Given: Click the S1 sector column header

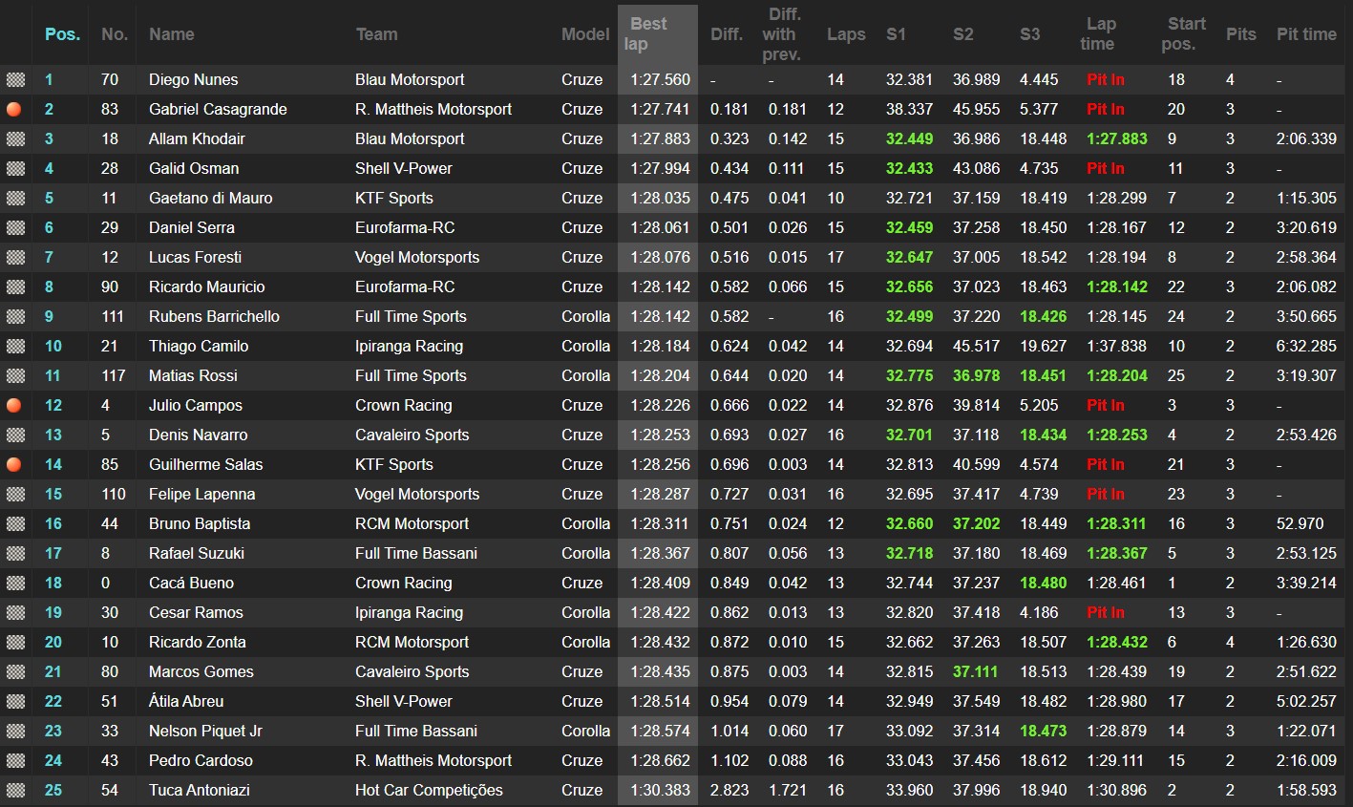Looking at the screenshot, I should pos(896,34).
